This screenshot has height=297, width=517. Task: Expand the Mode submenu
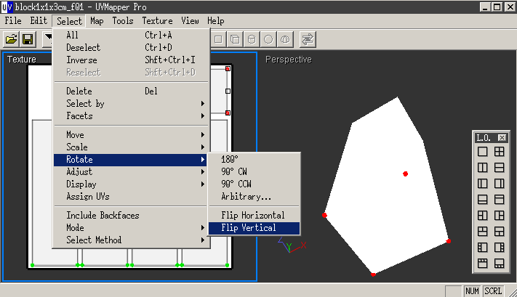(x=131, y=228)
